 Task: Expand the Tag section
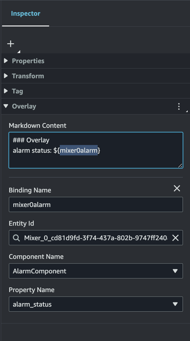(x=18, y=91)
